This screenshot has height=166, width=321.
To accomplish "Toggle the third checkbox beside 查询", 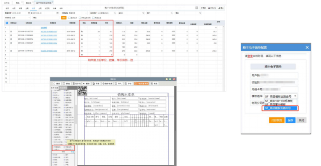I will (x=93, y=18).
